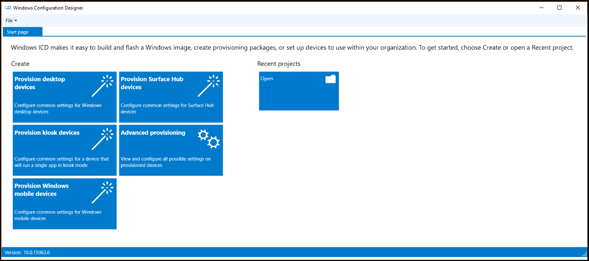Click the Recent projects heading
Screen dimensions: 589x261
point(279,64)
